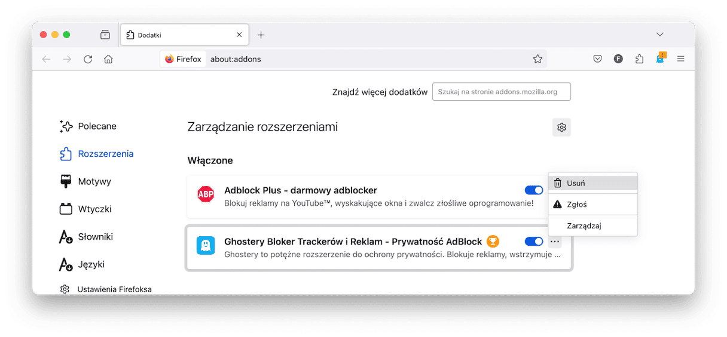
Task: Click the Włączone section heading
Action: click(210, 160)
